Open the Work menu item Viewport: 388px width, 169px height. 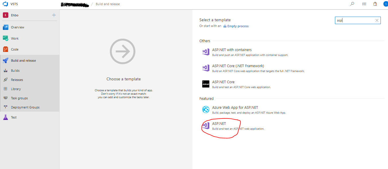coord(15,38)
